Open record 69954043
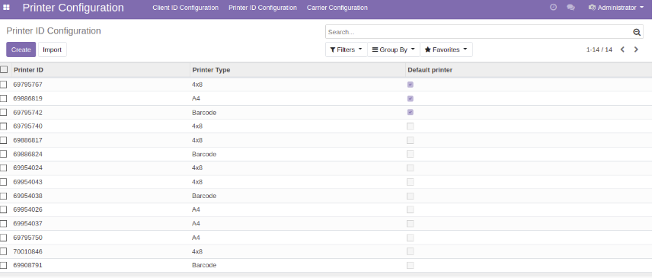Viewport: 655px width, 278px height. point(27,182)
